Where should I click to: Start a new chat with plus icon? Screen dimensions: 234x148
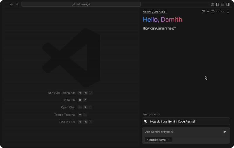pos(208,12)
